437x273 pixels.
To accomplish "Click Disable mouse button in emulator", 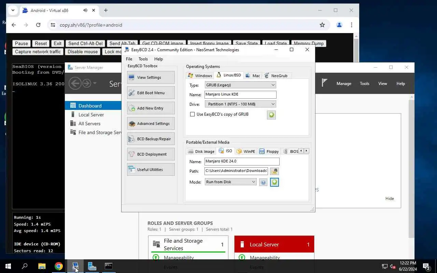I will [83, 52].
